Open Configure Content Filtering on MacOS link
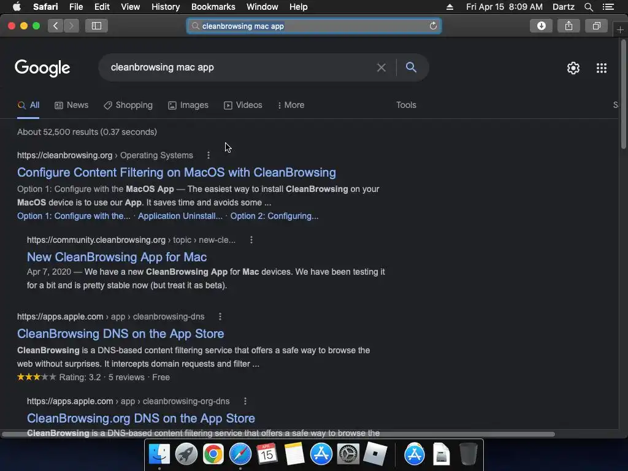Screen dimensions: 628x471 177,172
